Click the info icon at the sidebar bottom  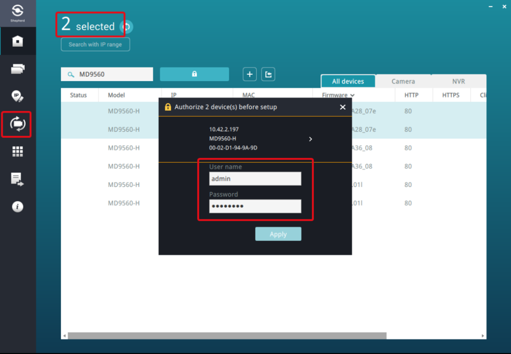coord(17,207)
